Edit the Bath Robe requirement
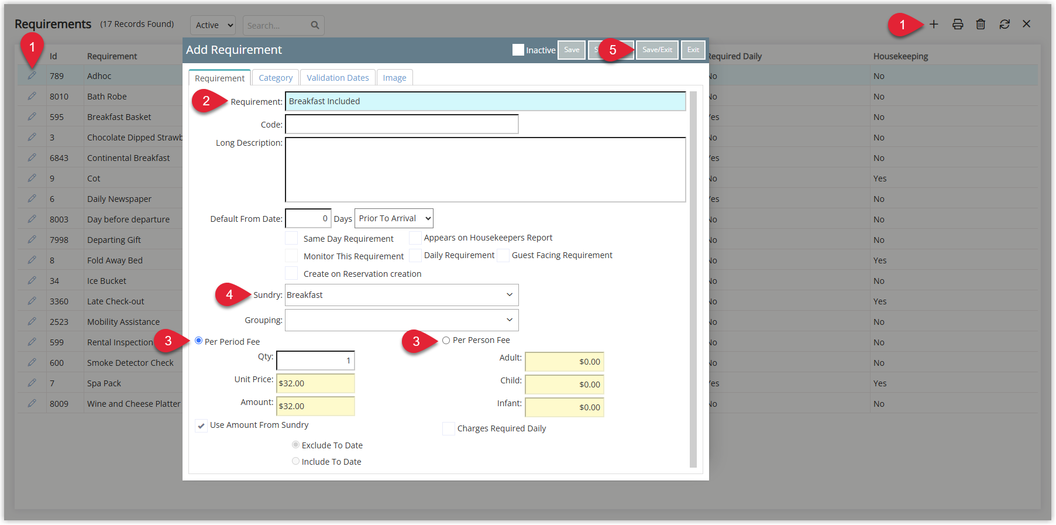Image resolution: width=1056 pixels, height=525 pixels. pyautogui.click(x=32, y=96)
